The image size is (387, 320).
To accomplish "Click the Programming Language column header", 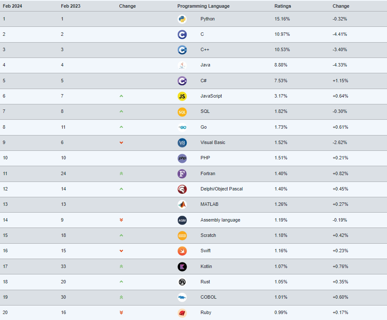I will click(204, 6).
